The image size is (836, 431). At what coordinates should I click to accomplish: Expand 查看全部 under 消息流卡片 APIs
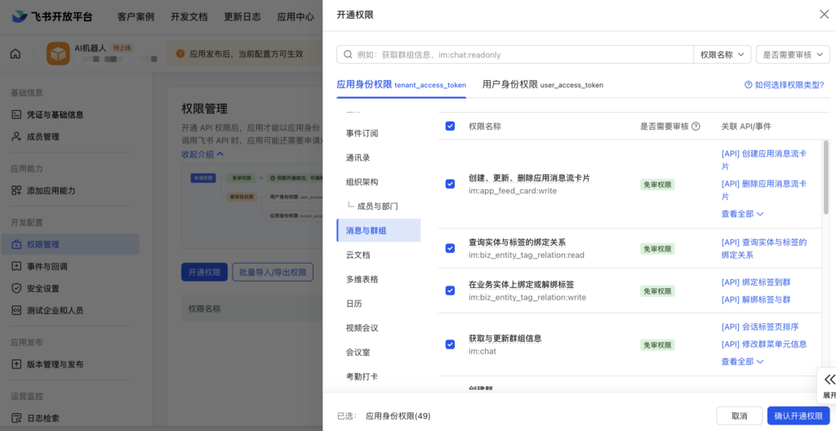[x=742, y=214]
